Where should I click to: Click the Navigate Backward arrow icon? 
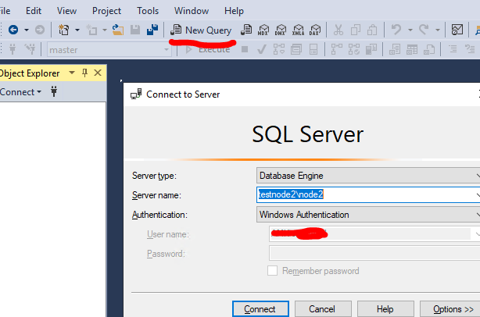pyautogui.click(x=13, y=30)
